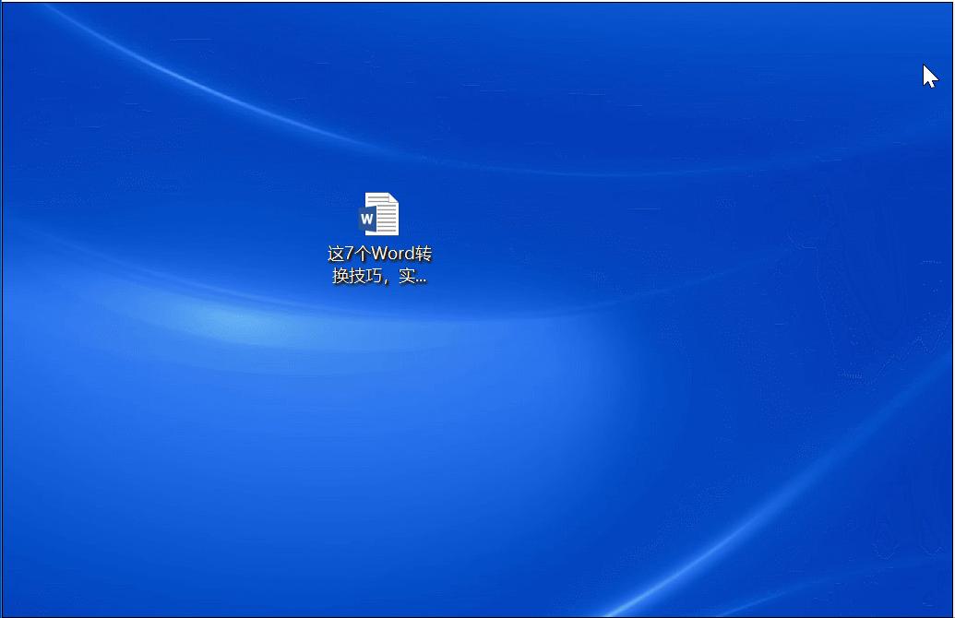This screenshot has height=618, width=955.
Task: Click the 实 character in icon caption
Action: (x=406, y=276)
